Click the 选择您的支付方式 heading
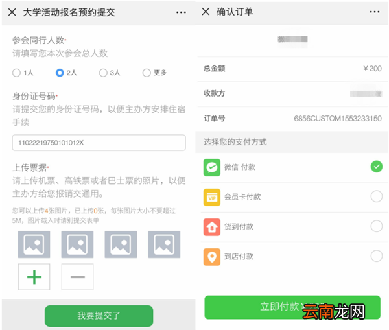This screenshot has width=389, height=330. point(235,142)
